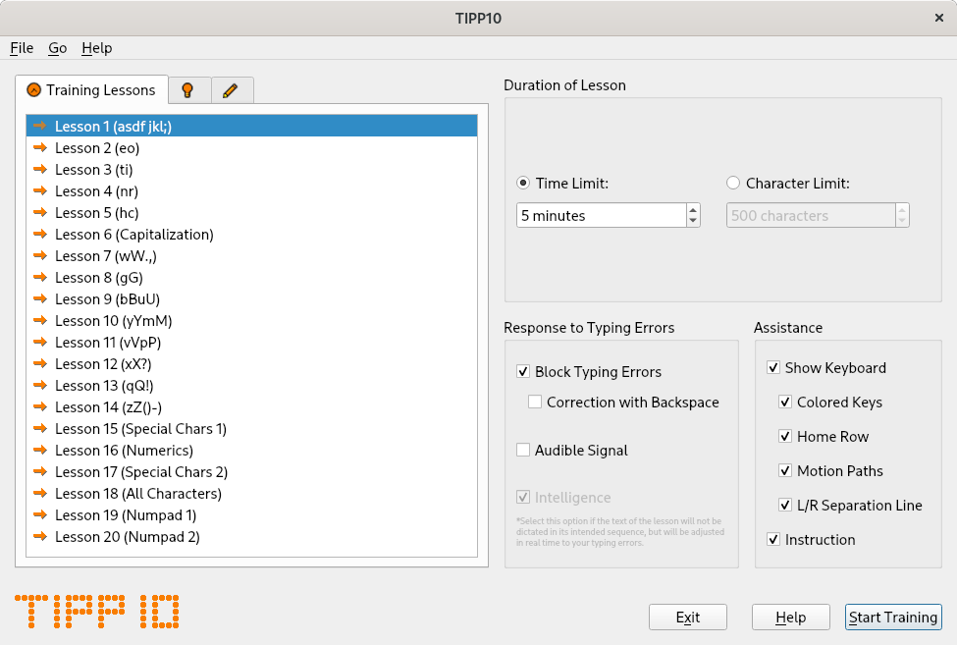Uncheck the Motion Paths option
This screenshot has height=645, width=957.
(785, 471)
